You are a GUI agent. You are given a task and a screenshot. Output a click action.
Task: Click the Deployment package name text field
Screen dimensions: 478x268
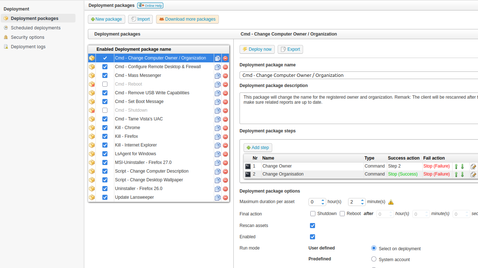point(359,75)
